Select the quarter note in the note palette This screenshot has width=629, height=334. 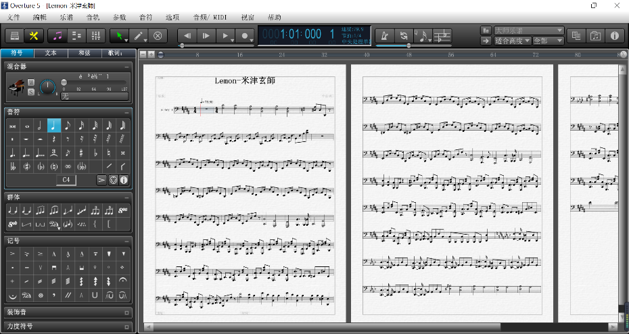(x=53, y=126)
